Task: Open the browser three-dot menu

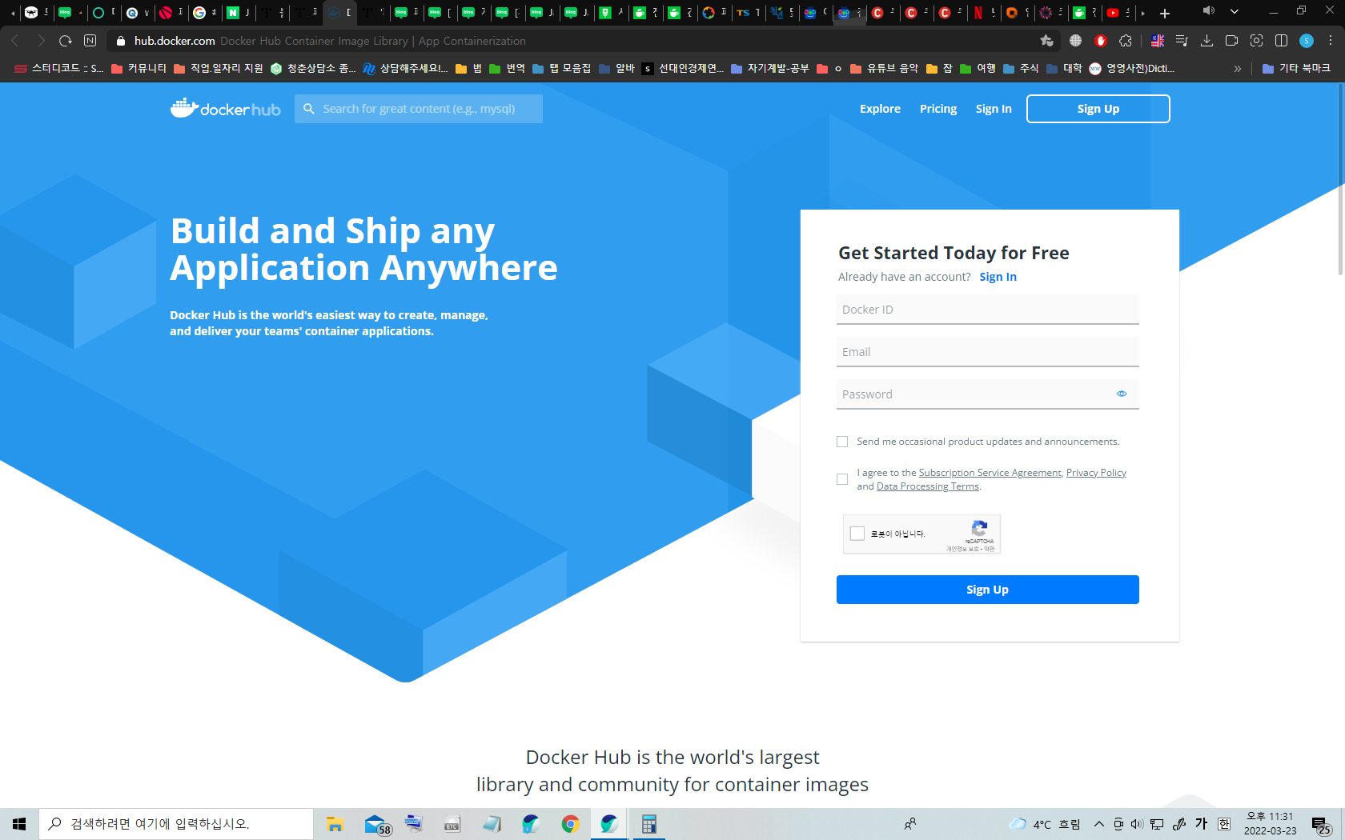Action: tap(1331, 41)
